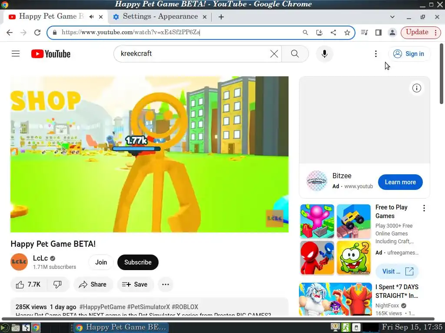Open I Spent 7 DAYS STRAIGHT title
445x333 pixels.
(x=397, y=291)
